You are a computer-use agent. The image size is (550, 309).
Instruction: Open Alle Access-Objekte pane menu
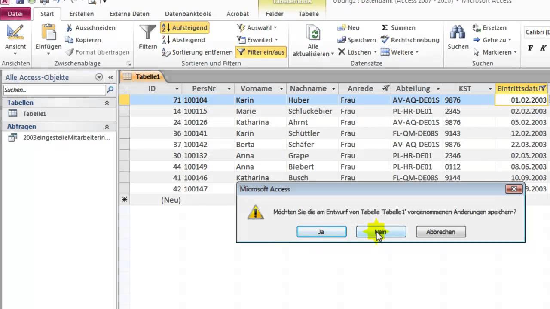click(x=99, y=77)
